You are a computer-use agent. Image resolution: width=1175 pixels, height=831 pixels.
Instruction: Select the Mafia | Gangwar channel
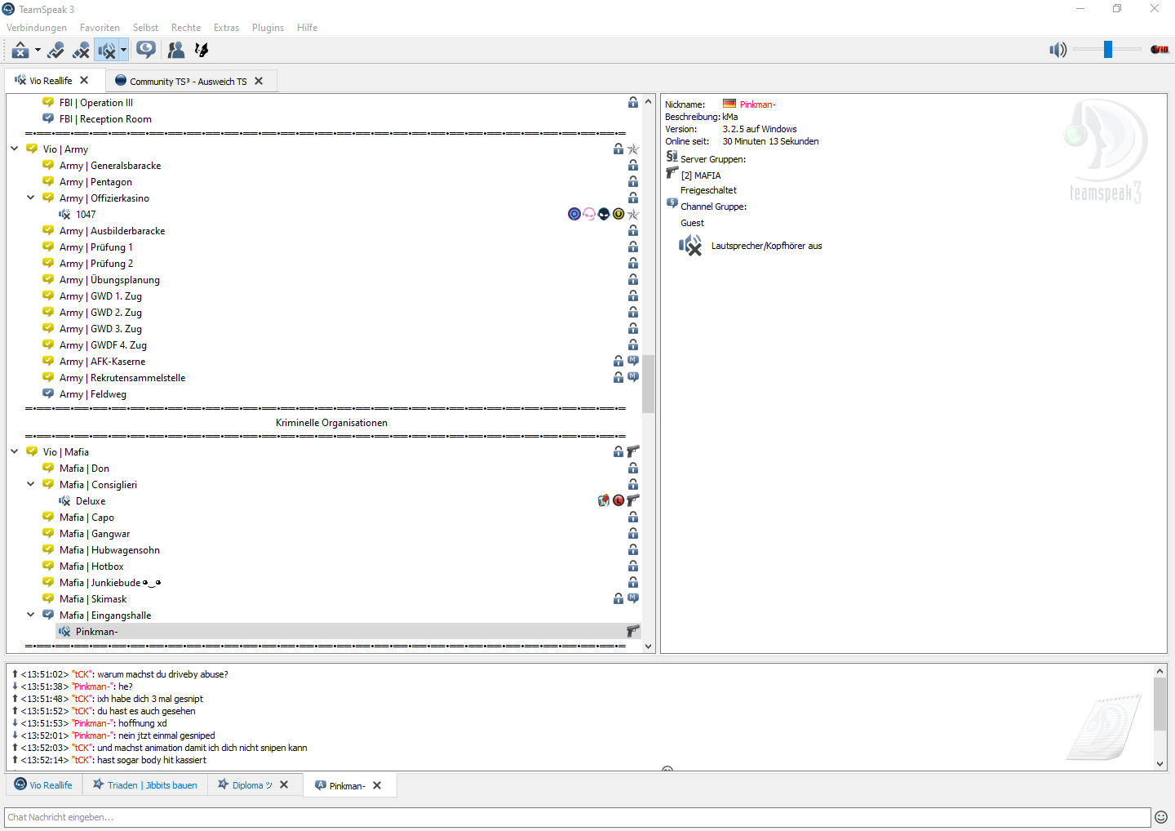94,534
